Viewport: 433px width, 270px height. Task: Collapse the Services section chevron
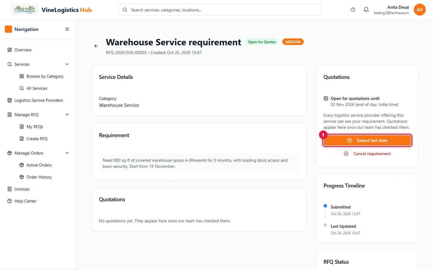67,64
